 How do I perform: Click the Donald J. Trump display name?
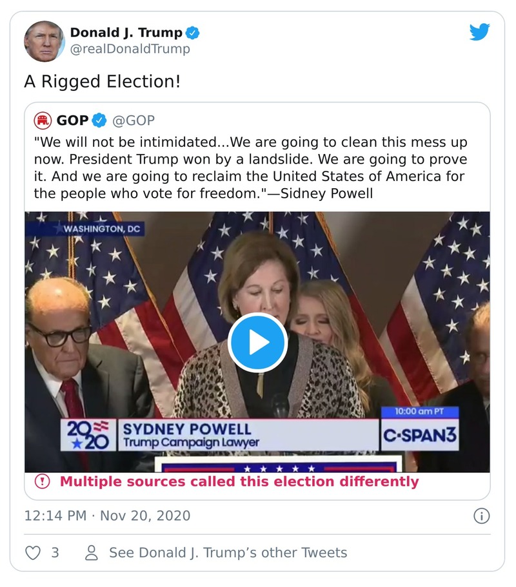point(126,32)
